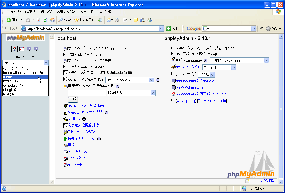Open the ツール menu
Screen dimensions: 285x193
[87, 12]
